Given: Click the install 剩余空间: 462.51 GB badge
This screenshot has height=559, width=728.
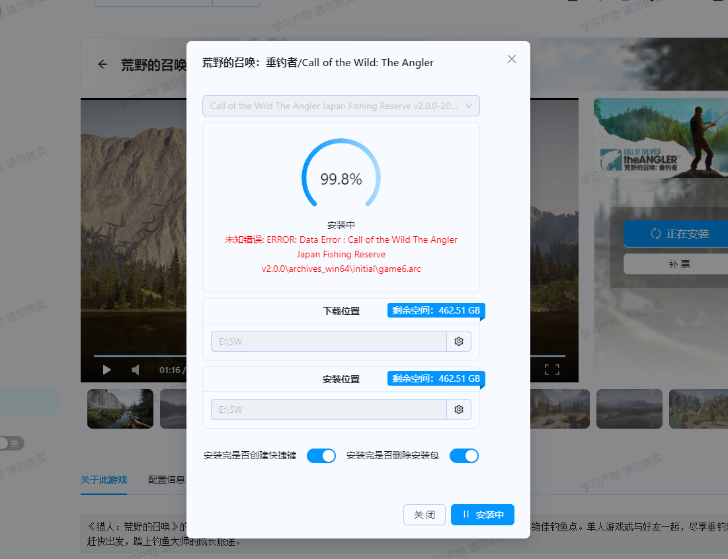Looking at the screenshot, I should pyautogui.click(x=436, y=378).
